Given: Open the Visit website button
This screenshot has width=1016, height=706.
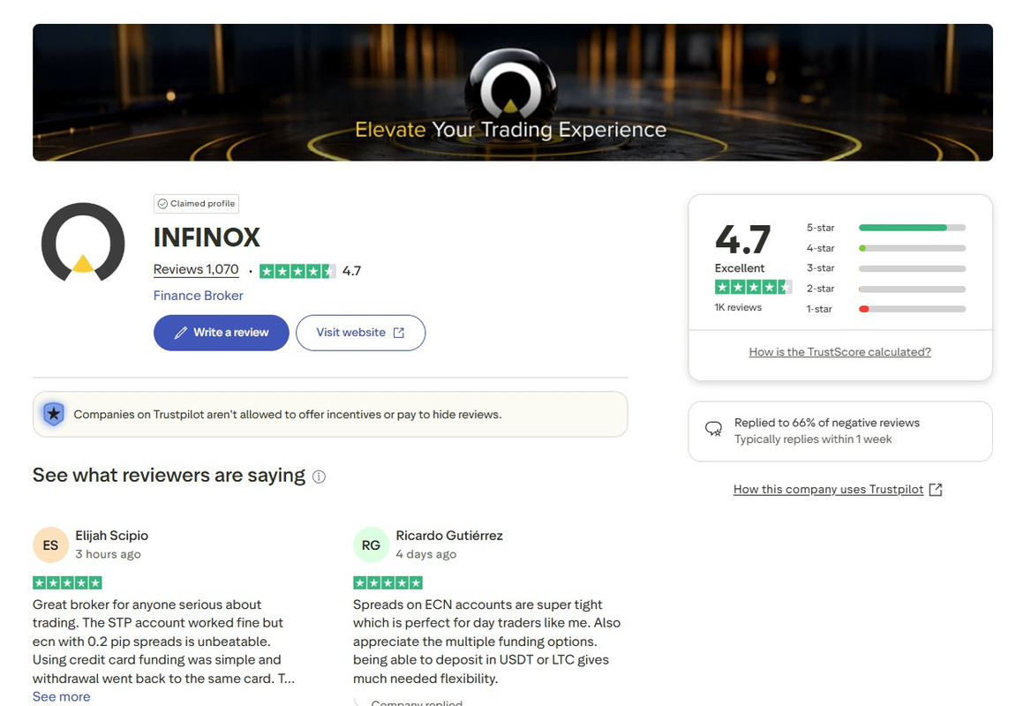Looking at the screenshot, I should pos(360,333).
